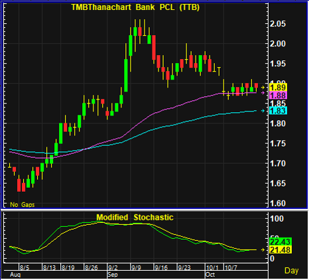Image resolution: width=309 pixels, height=280 pixels.
Task: Click the 2.00 price axis label
Action: [x=278, y=44]
